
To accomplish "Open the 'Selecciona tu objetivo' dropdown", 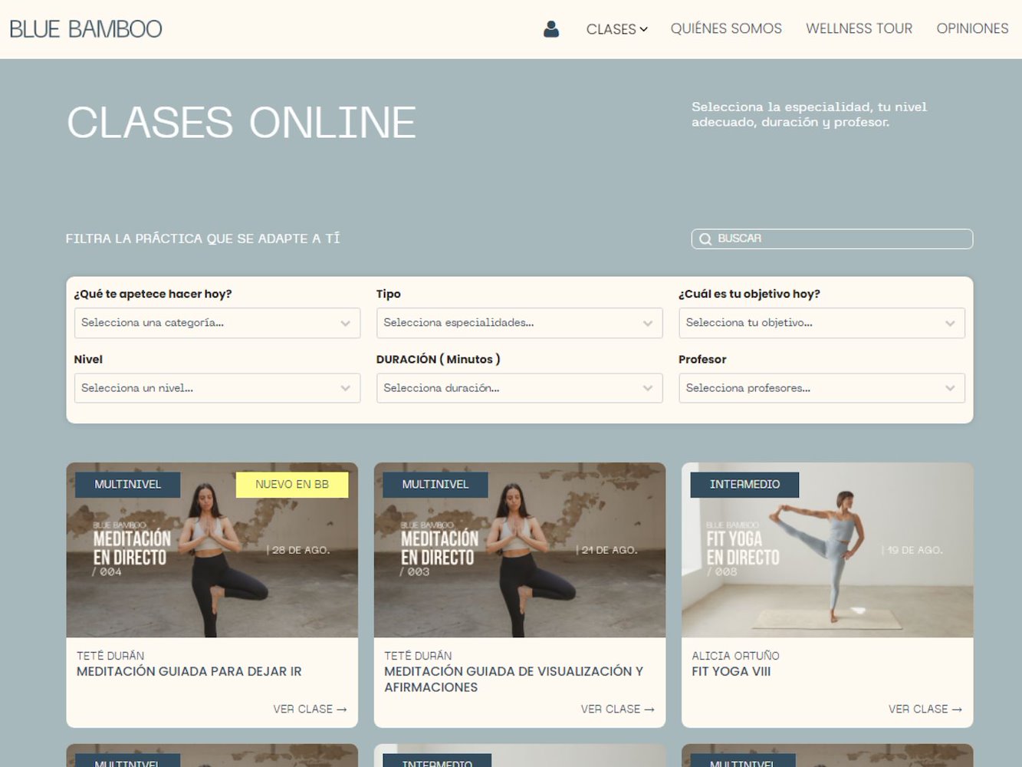I will [x=822, y=323].
